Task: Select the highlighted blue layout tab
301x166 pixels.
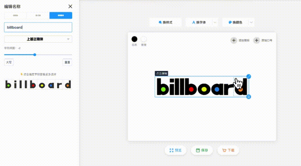Action: tap(61, 15)
